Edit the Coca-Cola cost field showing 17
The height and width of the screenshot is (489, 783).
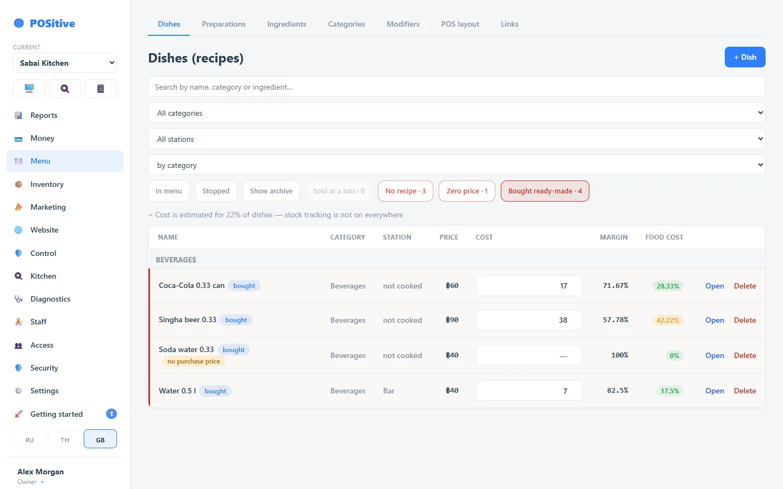point(529,286)
